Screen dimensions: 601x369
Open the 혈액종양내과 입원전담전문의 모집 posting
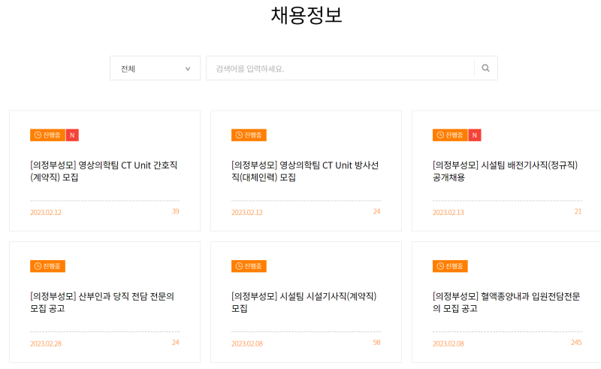(x=506, y=302)
